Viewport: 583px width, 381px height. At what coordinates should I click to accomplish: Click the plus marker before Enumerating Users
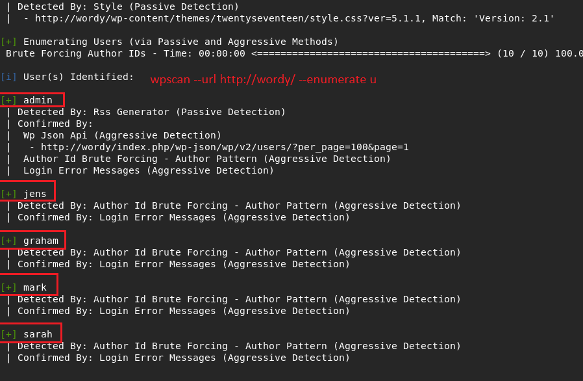tap(8, 42)
